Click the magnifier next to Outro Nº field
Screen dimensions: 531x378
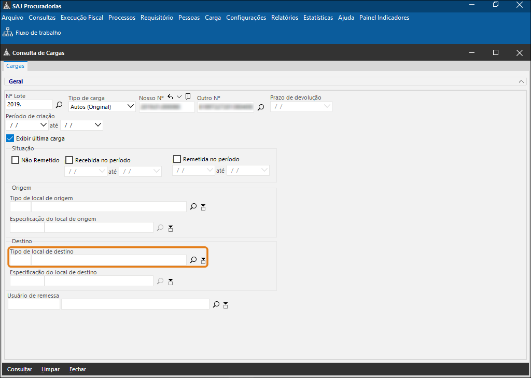pos(261,107)
